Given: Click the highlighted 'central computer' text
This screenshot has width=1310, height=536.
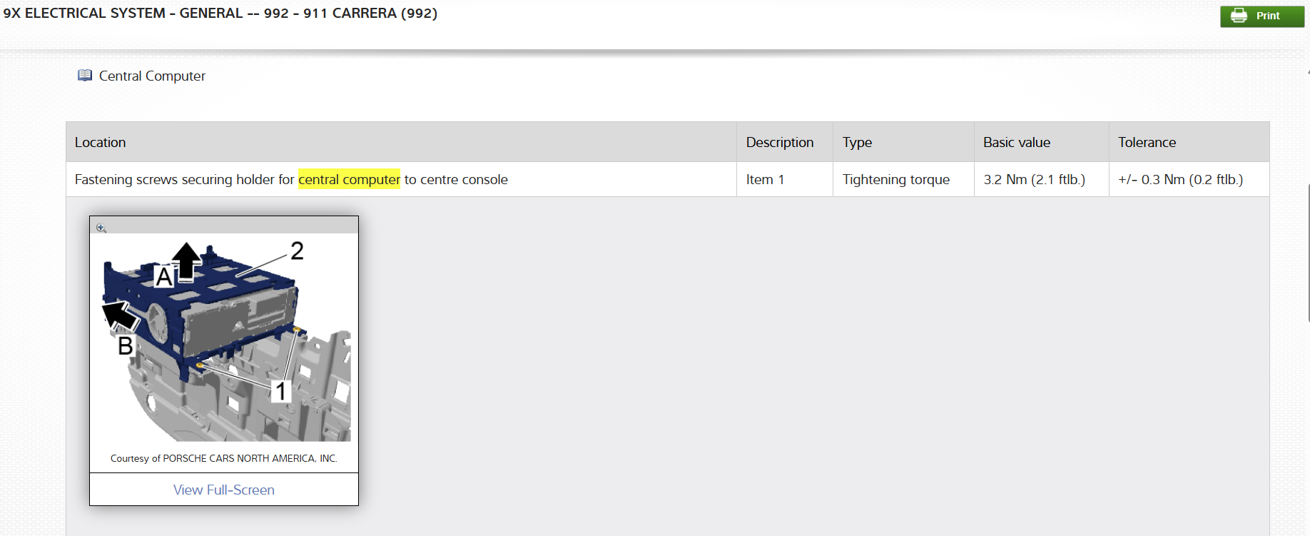Looking at the screenshot, I should (350, 179).
